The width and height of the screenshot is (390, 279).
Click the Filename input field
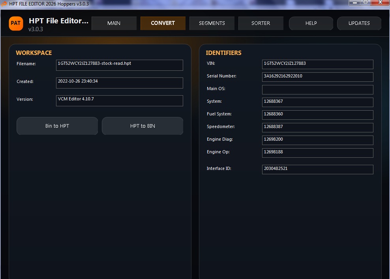120,65
